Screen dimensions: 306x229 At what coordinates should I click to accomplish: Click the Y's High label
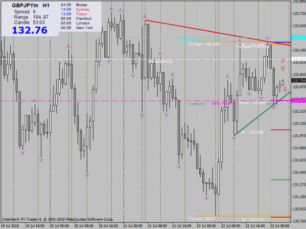coord(204,44)
